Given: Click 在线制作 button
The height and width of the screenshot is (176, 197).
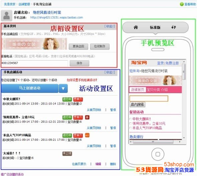Looking at the screenshot, I should pos(100,47).
